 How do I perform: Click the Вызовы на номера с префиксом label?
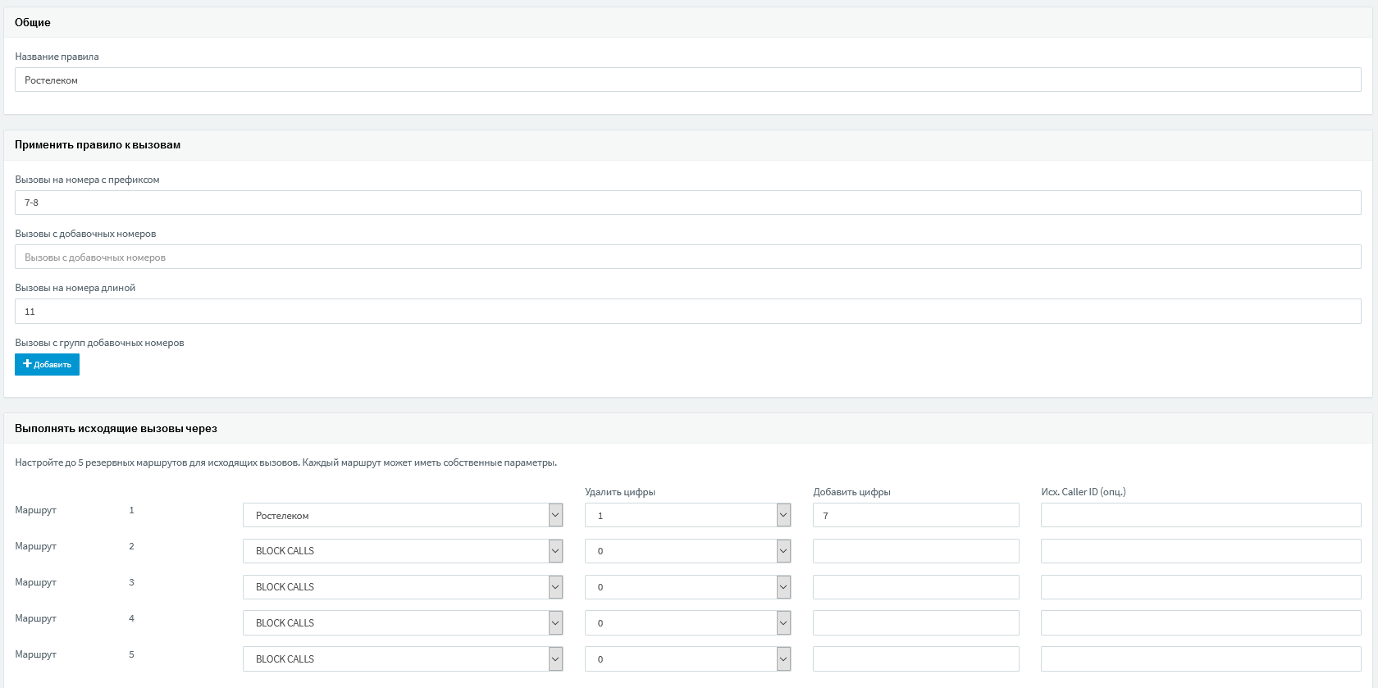[x=87, y=180]
